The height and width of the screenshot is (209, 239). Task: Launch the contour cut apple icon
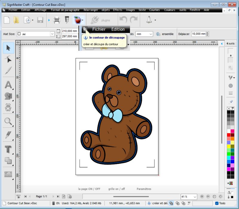pyautogui.click(x=78, y=20)
